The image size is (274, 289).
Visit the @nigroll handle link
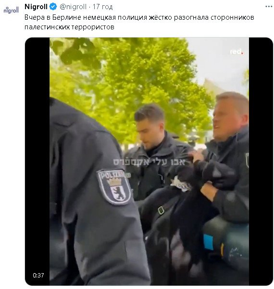pyautogui.click(x=73, y=7)
